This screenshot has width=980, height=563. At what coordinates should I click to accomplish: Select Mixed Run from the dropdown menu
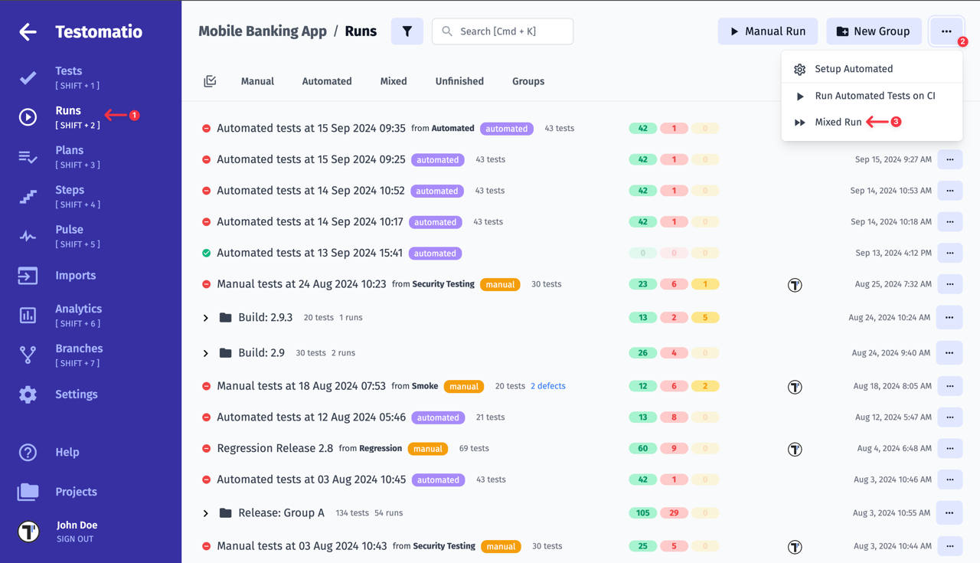point(838,123)
